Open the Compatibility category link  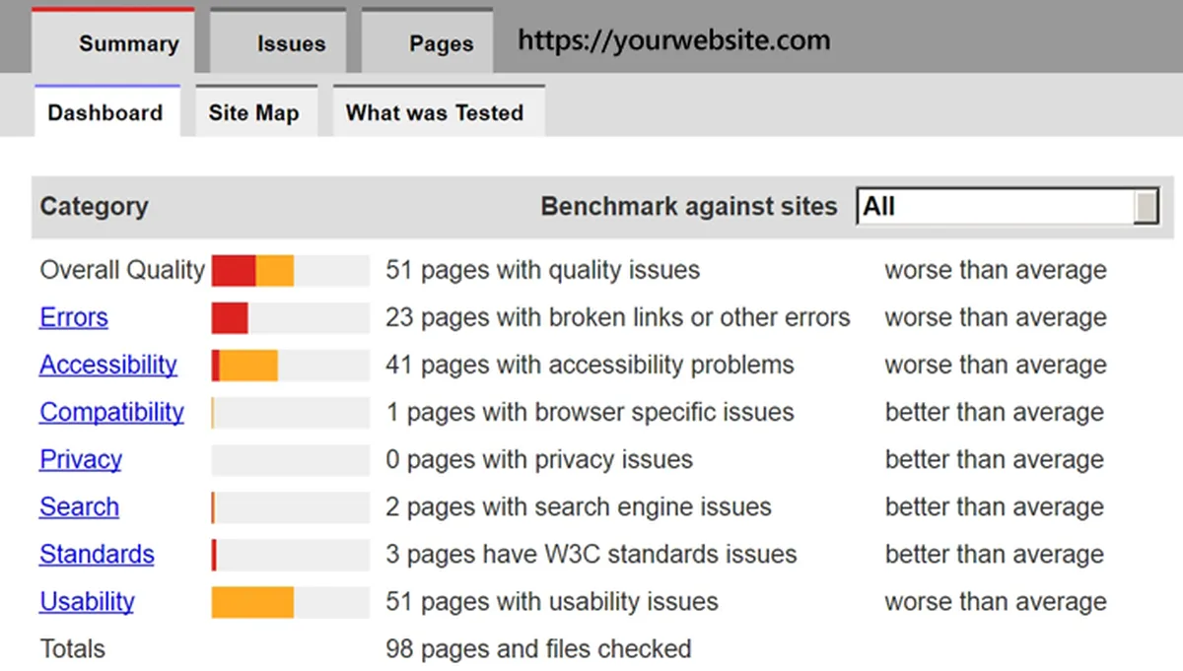(x=111, y=412)
